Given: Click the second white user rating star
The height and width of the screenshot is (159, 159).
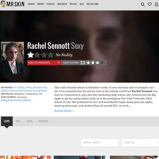Looking at the screenshot, I should pos(93,63).
